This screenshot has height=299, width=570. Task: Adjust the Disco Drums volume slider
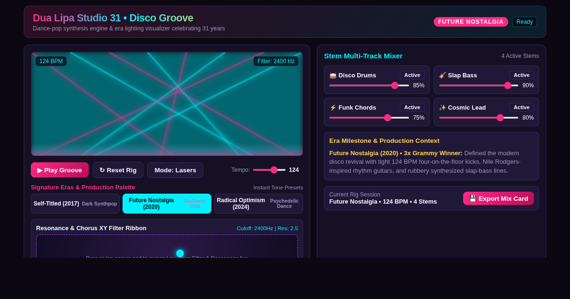click(x=369, y=85)
